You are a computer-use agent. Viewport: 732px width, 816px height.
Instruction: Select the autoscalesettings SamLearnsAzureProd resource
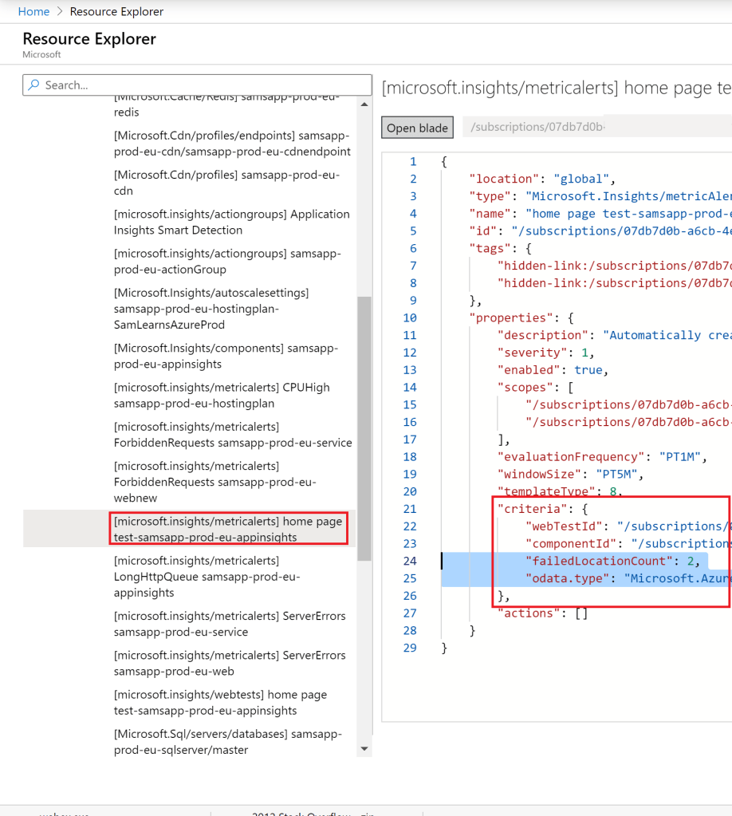[x=211, y=309]
